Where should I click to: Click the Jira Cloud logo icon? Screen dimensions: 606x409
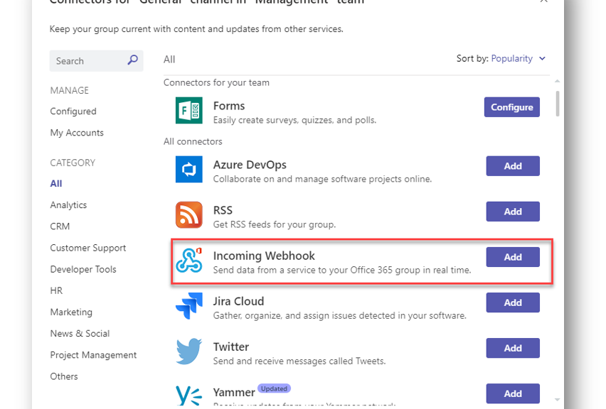click(x=188, y=305)
